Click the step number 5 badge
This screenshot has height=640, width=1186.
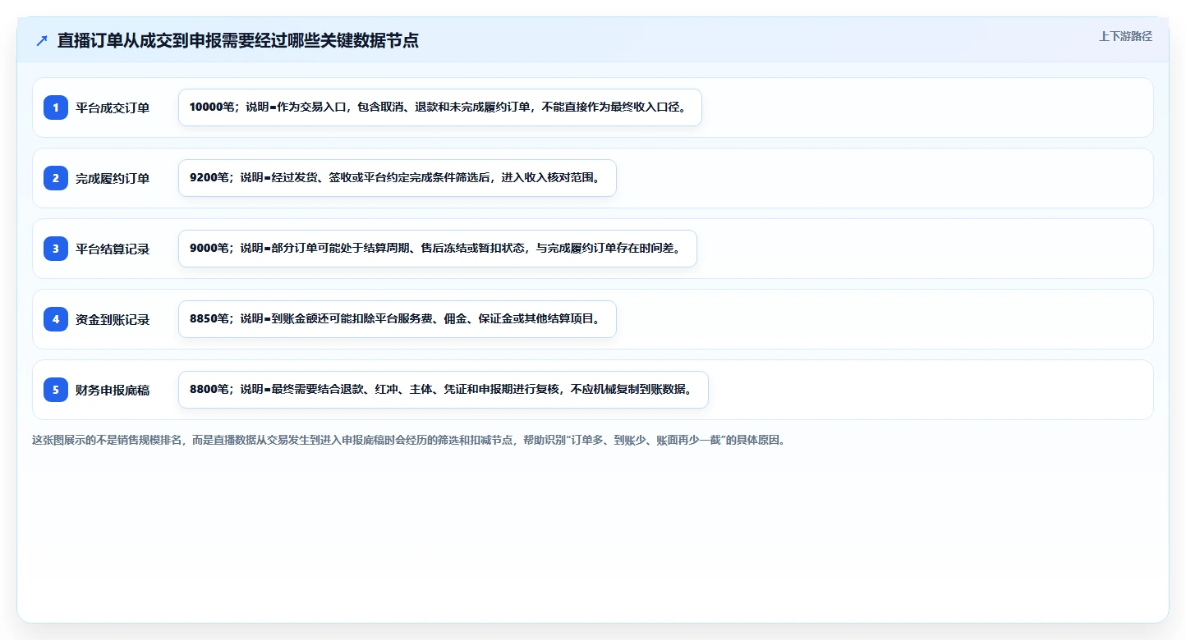click(56, 390)
